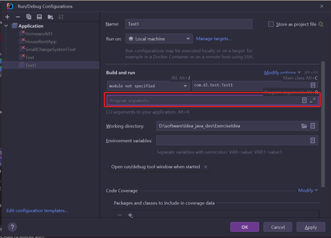Browse for working directory folder
Screen dimensions: 331x238
tap(304, 126)
